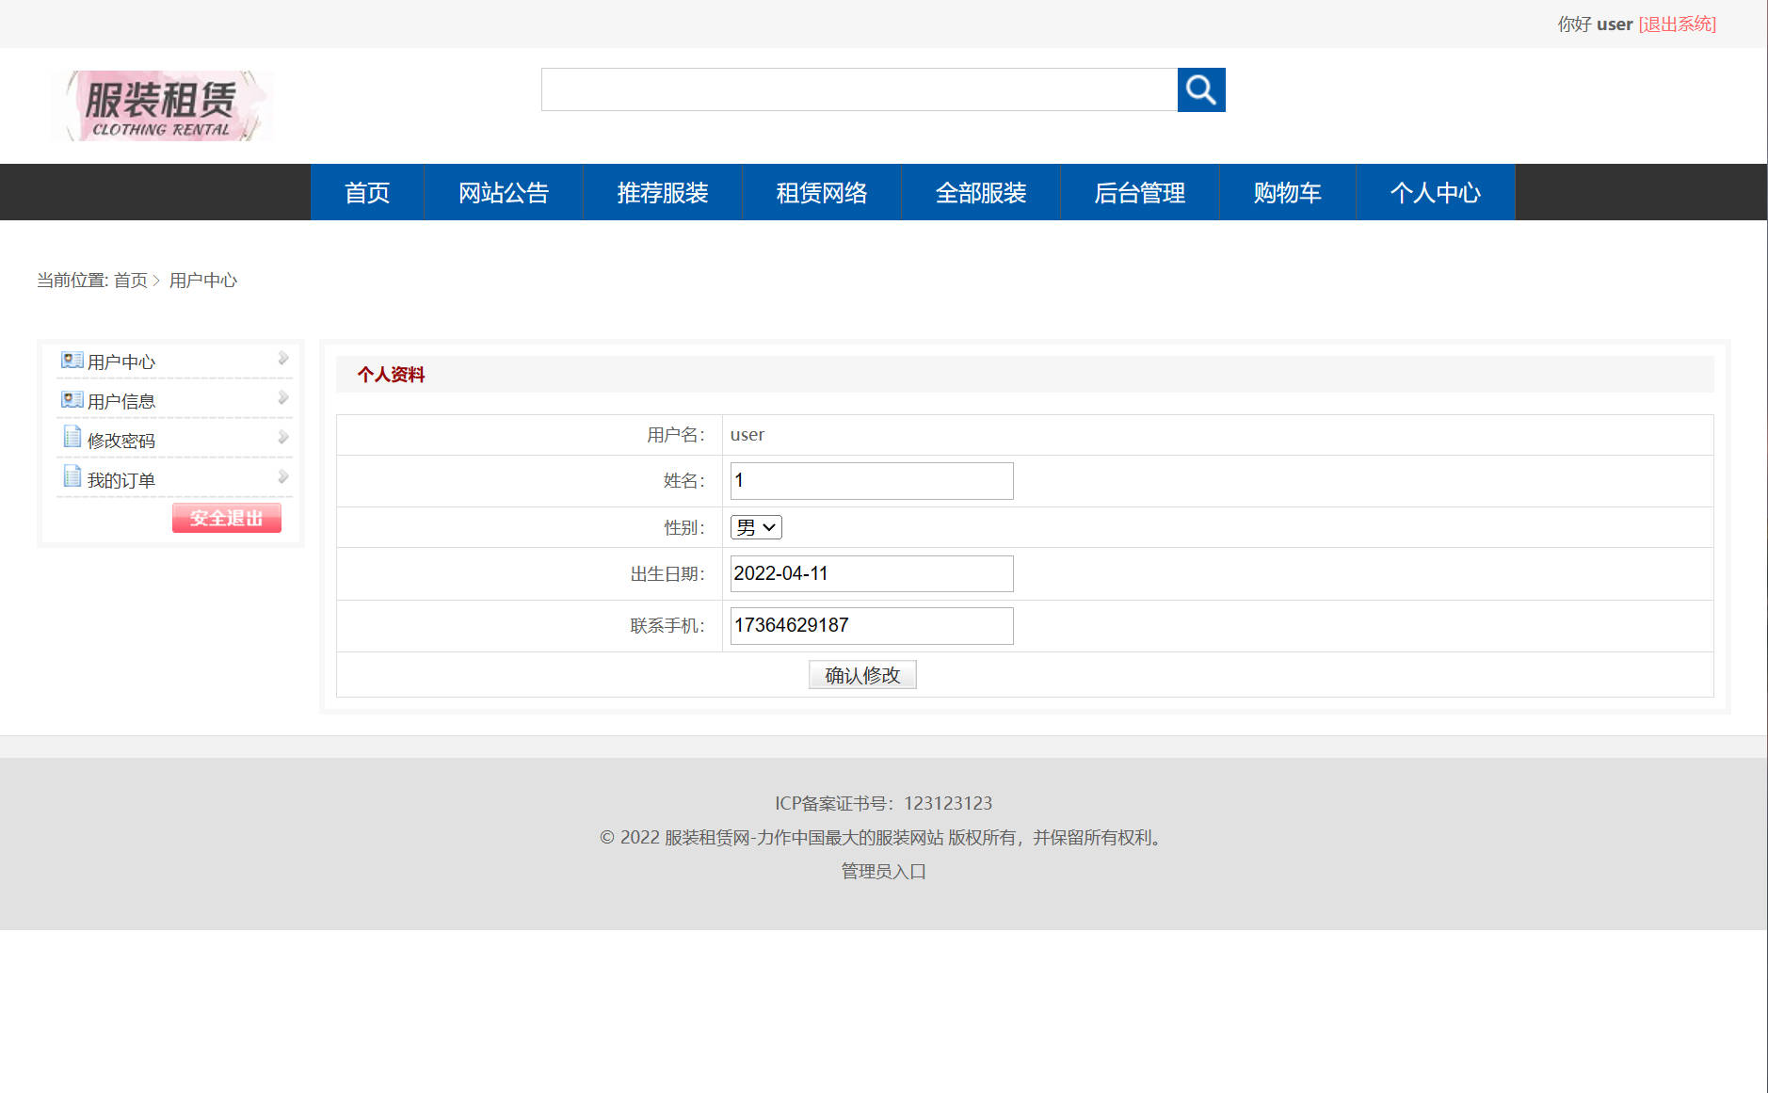Click the 确认修改 submit button
Viewport: 1768px width, 1093px height.
click(x=861, y=674)
